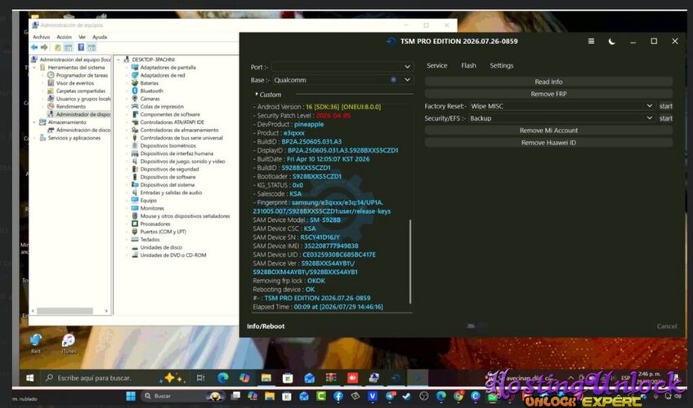This screenshot has width=693, height=408.
Task: Click the Read Info button
Action: pyautogui.click(x=548, y=82)
